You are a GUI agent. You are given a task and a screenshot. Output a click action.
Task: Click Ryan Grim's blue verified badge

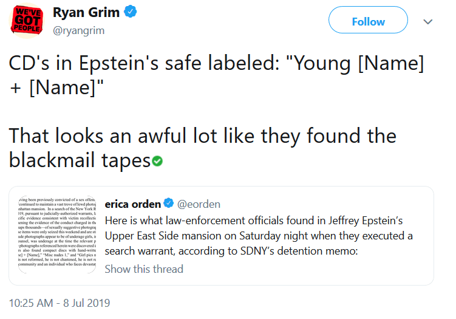129,12
